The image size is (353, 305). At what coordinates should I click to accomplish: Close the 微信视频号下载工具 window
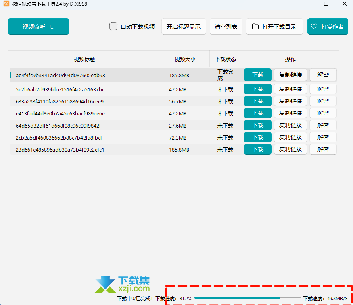(x=345, y=4)
